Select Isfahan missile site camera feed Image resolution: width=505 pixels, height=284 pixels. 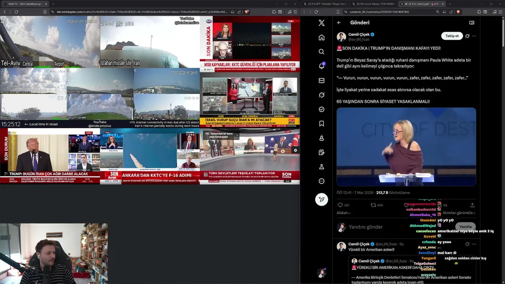pyautogui.click(x=150, y=42)
